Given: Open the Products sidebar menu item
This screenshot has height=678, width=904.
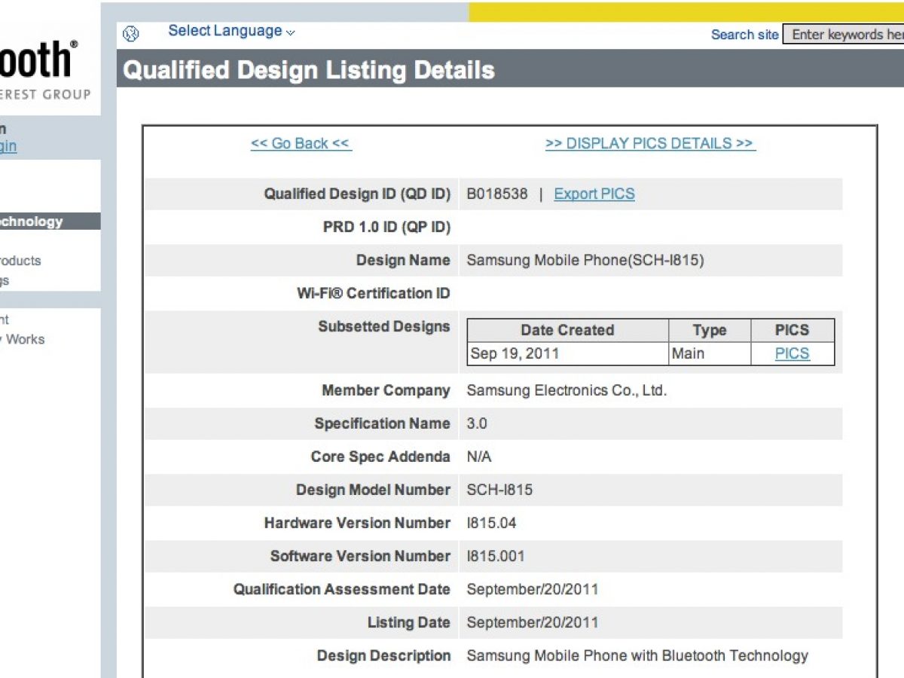Looking at the screenshot, I should click(21, 261).
